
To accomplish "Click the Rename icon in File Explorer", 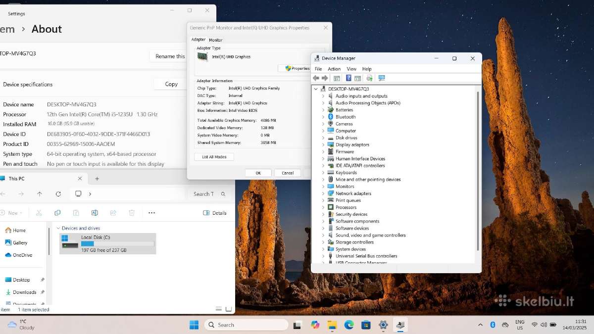I will [x=95, y=213].
